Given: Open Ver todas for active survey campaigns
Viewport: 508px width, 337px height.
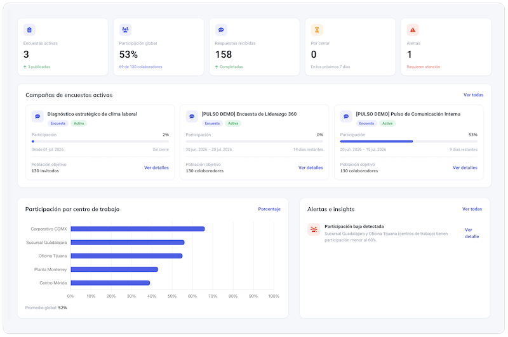Looking at the screenshot, I should click(x=473, y=95).
